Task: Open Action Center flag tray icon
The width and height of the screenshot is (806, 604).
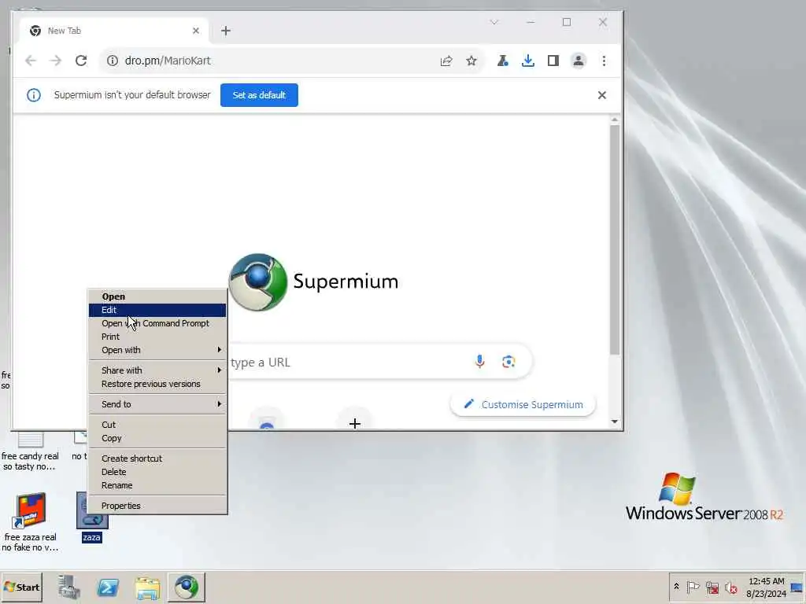Action: point(693,587)
